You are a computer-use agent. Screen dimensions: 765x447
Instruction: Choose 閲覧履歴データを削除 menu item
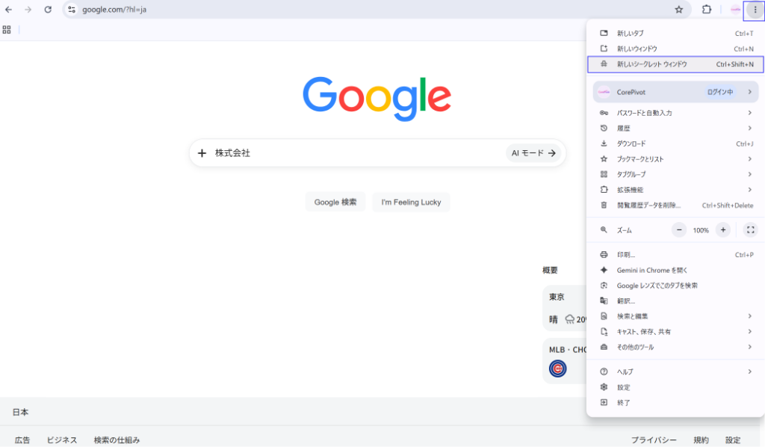pyautogui.click(x=675, y=206)
